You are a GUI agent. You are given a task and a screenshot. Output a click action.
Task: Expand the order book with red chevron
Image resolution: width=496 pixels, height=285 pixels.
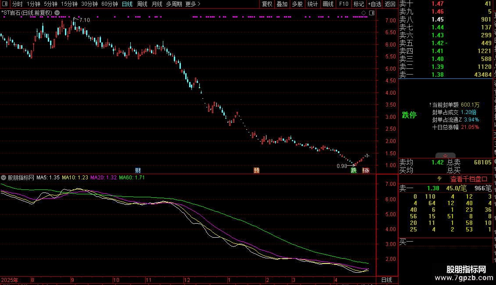446,156
